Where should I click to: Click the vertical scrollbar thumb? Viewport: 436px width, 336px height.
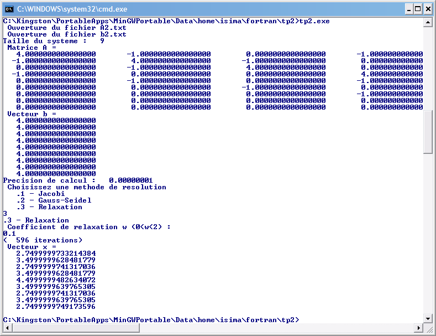coord(428,131)
